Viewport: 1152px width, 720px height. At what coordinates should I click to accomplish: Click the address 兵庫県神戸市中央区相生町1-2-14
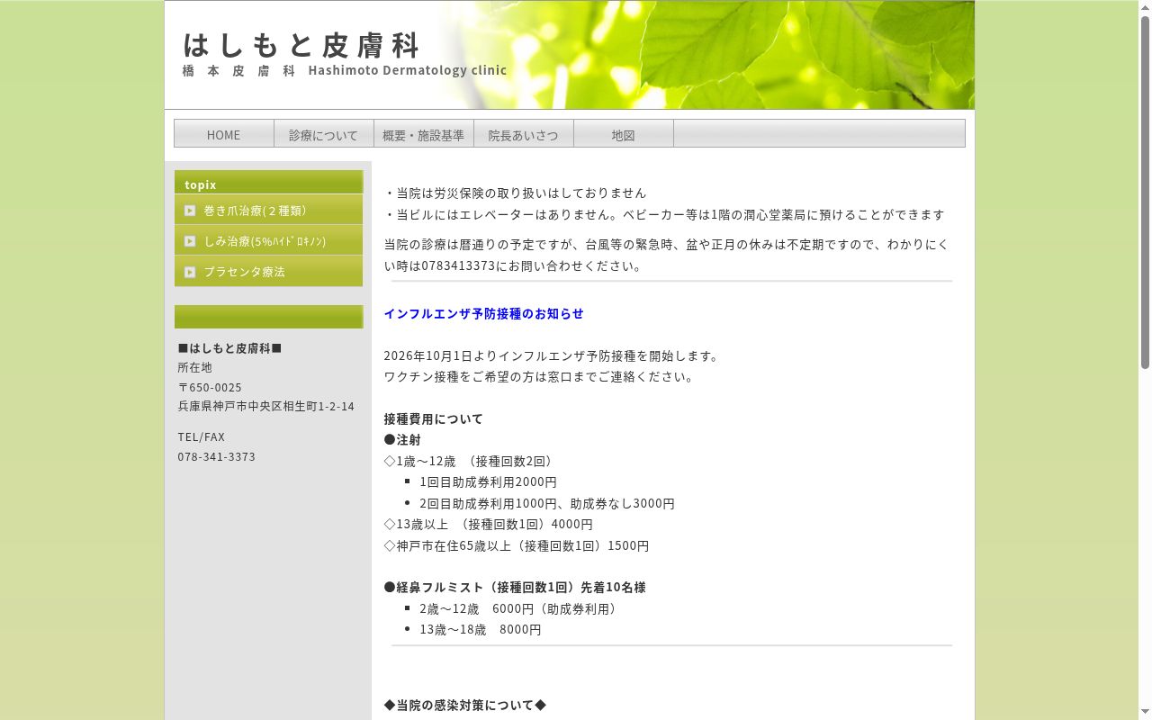[266, 406]
